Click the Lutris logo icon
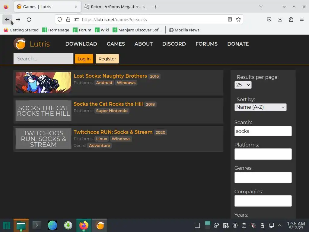309x232 pixels. (20, 44)
